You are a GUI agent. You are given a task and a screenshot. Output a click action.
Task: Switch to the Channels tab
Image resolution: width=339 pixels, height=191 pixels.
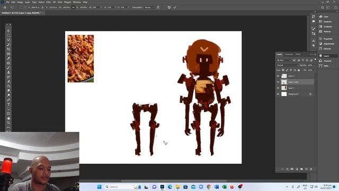pyautogui.click(x=289, y=54)
